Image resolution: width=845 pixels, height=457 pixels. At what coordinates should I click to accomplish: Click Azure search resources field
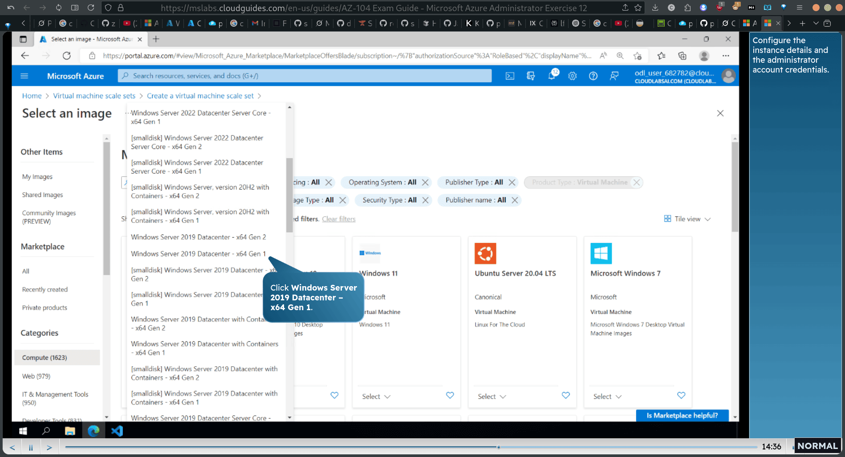(x=305, y=76)
